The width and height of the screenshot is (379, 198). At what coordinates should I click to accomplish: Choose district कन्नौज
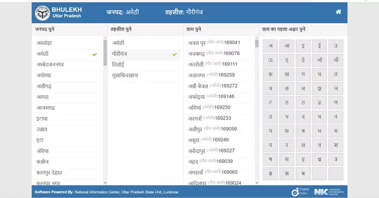coord(67,162)
